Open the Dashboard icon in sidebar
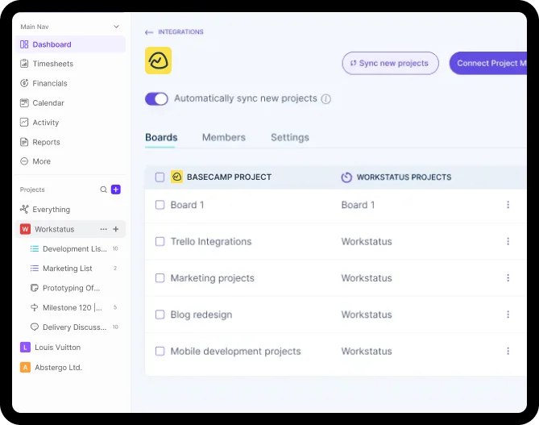Viewport: 539px width, 425px height. coord(24,44)
